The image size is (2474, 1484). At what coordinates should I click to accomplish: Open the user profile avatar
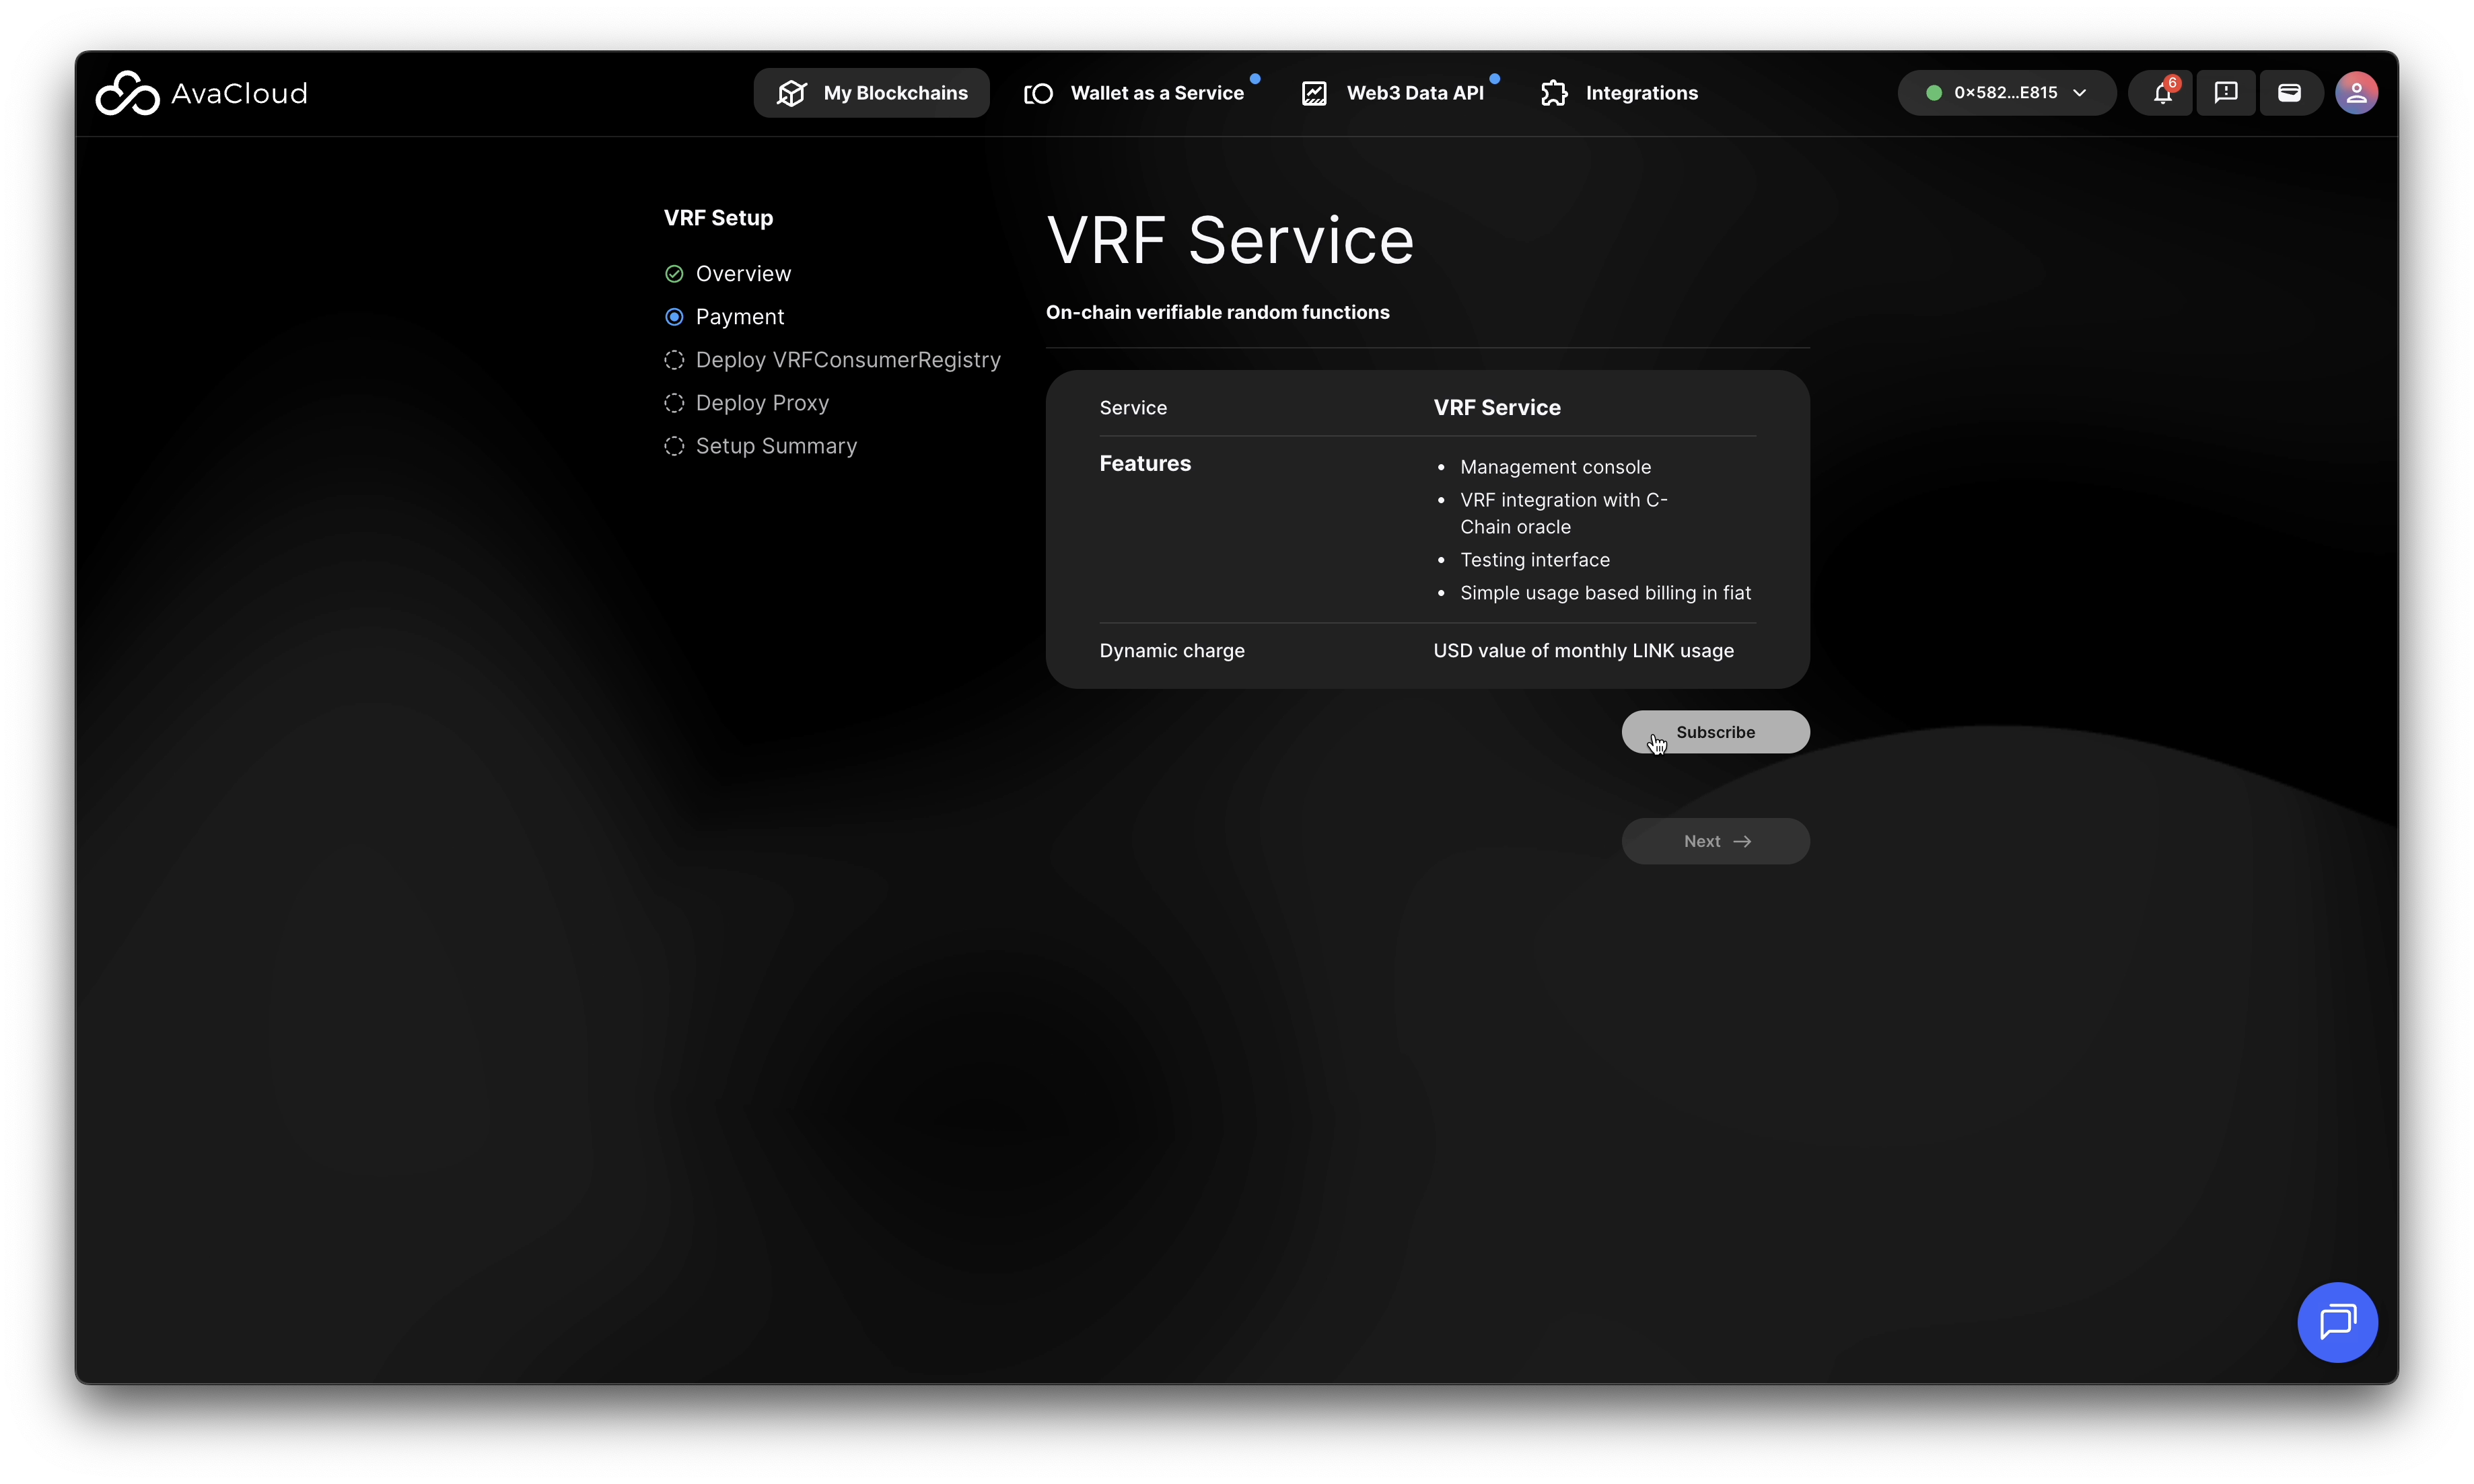click(2356, 93)
